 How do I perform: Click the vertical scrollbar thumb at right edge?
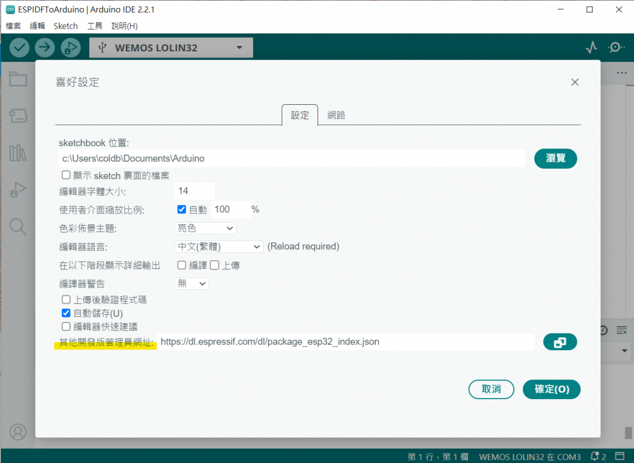pos(628,433)
